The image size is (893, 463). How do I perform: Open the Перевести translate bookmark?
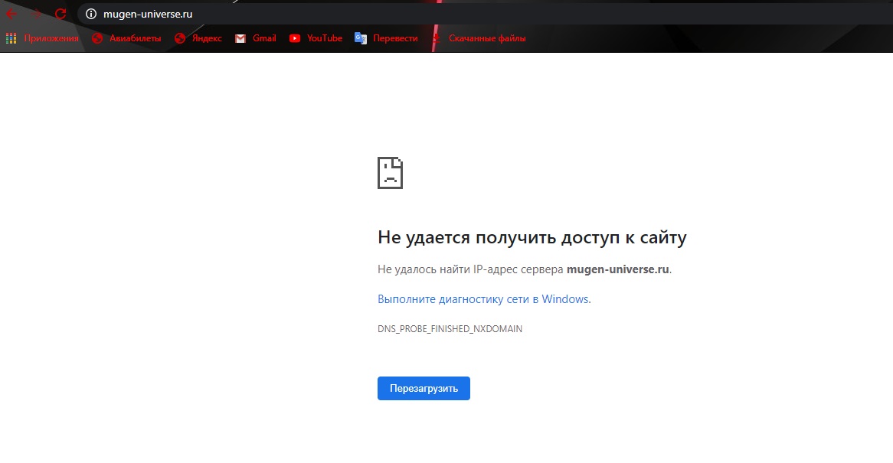coord(387,38)
